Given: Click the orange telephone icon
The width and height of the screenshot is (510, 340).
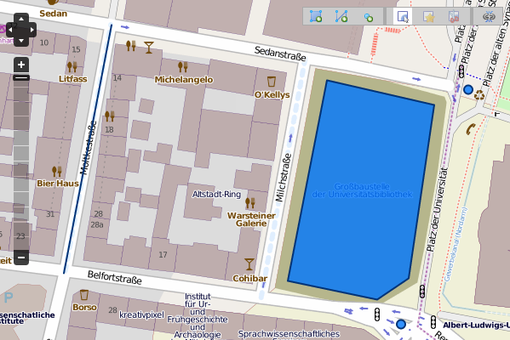Looking at the screenshot, I should (x=470, y=129).
